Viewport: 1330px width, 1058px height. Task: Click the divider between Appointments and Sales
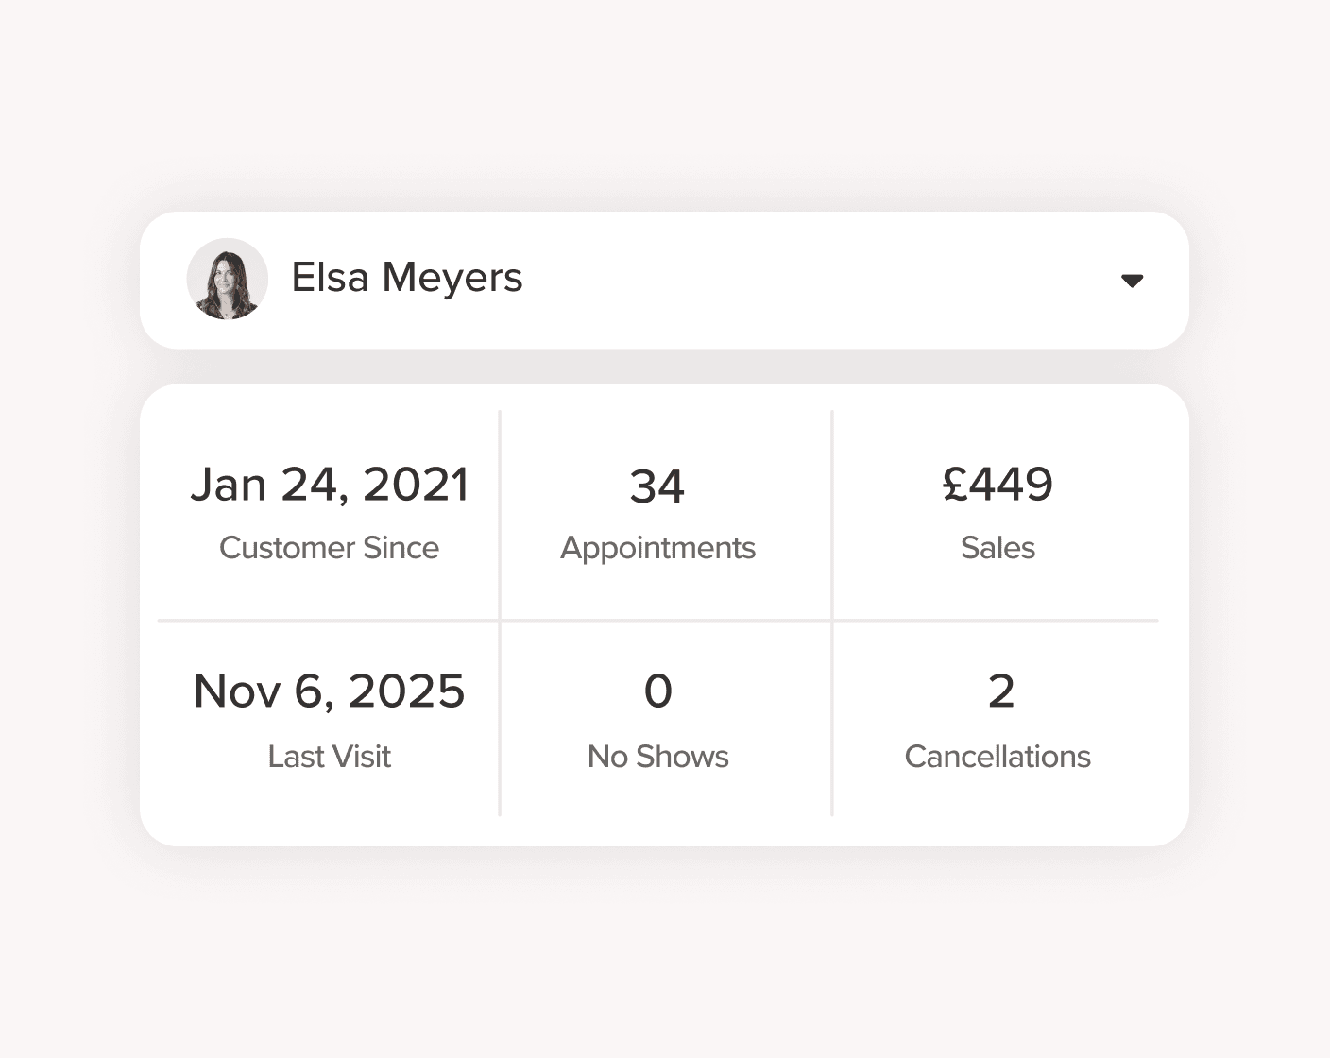pyautogui.click(x=832, y=515)
